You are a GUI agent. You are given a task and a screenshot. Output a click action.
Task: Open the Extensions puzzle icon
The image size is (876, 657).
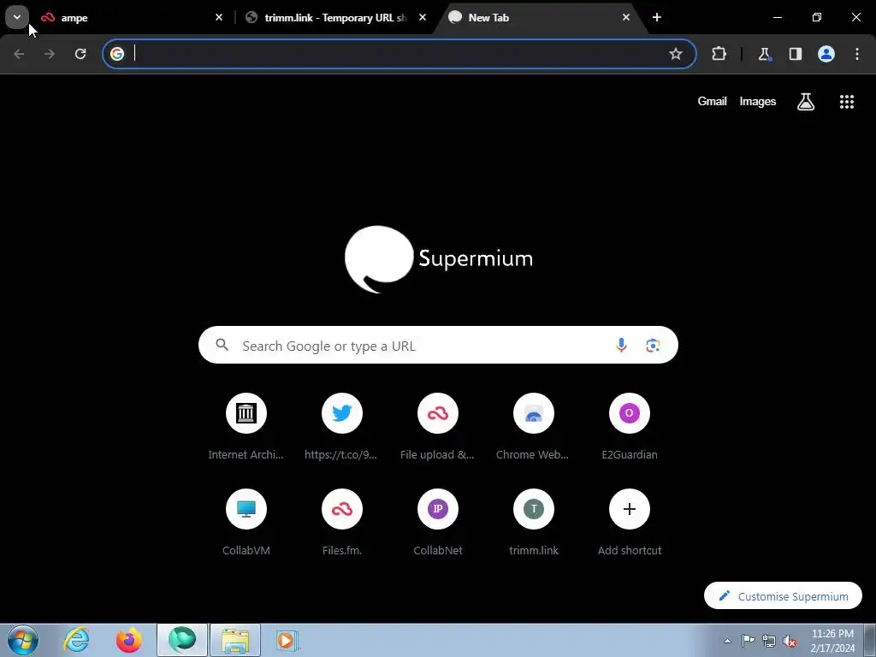coord(719,54)
